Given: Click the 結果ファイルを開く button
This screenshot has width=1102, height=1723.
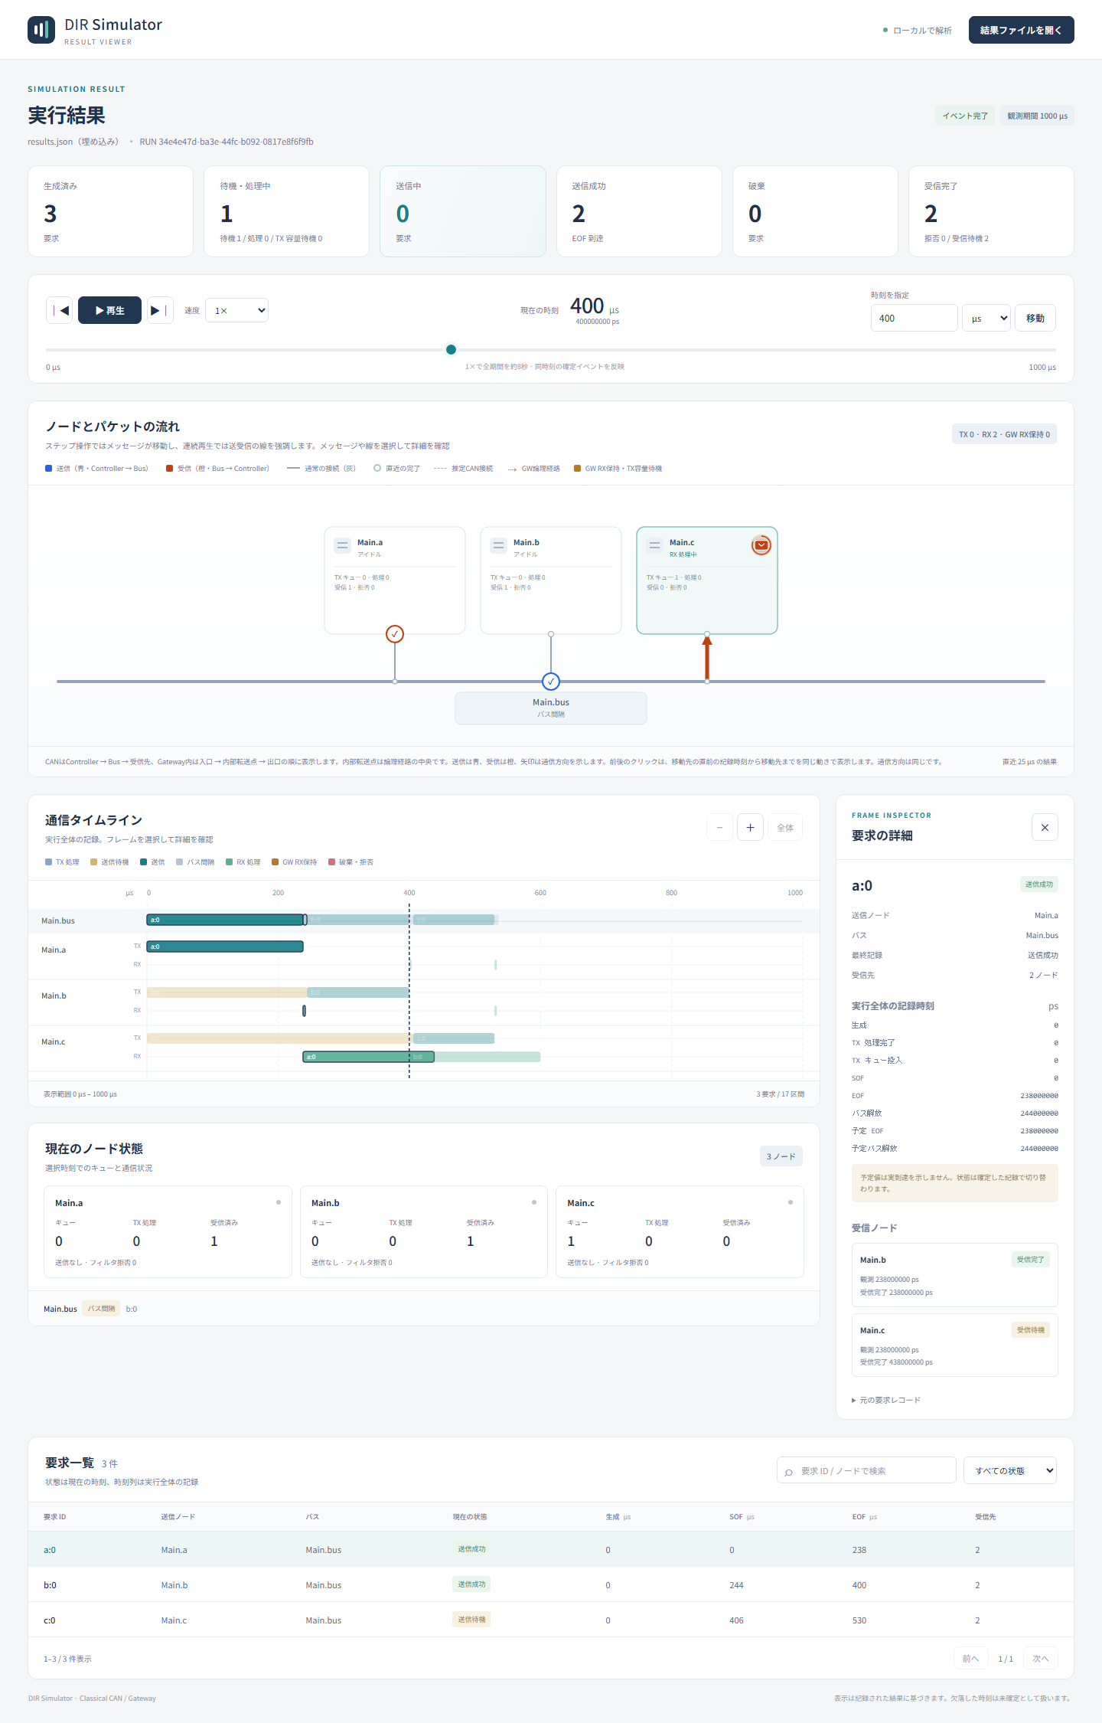Looking at the screenshot, I should [x=1021, y=30].
